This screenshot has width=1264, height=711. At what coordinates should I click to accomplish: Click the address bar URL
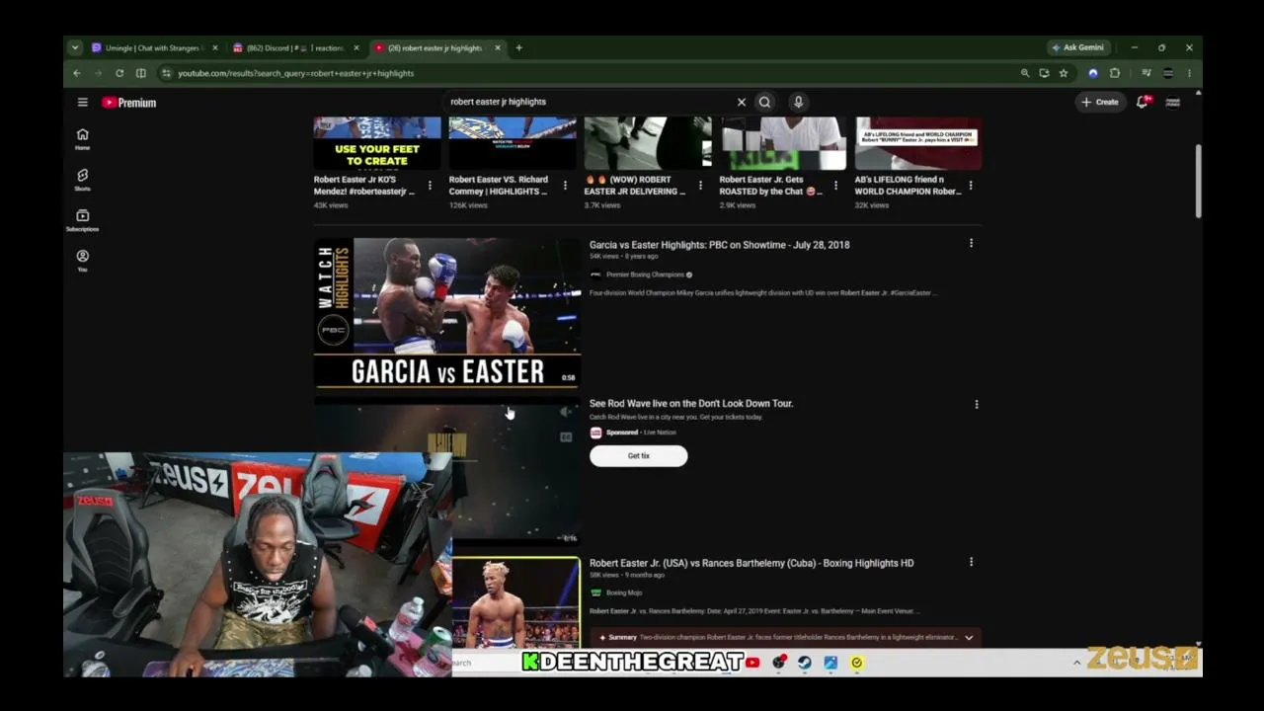click(296, 73)
